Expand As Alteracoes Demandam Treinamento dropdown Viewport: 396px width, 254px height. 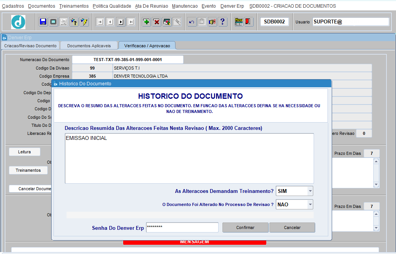310,191
